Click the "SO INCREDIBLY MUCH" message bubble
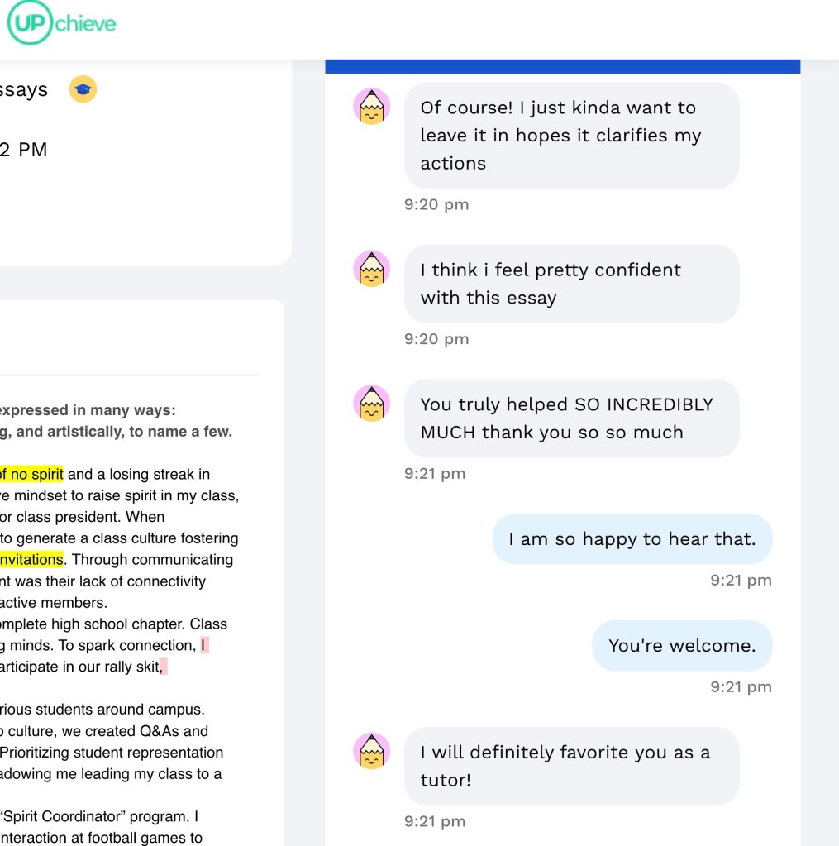Image resolution: width=839 pixels, height=846 pixels. click(570, 418)
